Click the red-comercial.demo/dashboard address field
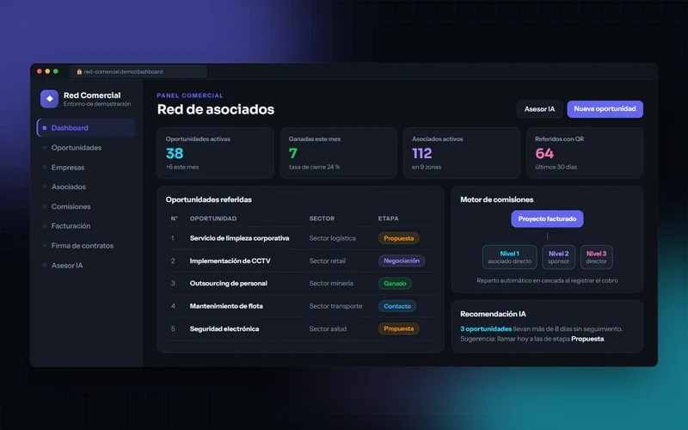 (x=138, y=71)
